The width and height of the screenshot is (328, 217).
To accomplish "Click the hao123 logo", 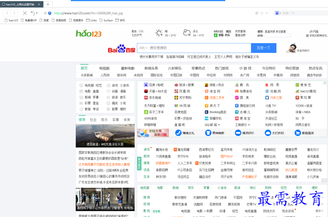I will coord(89,33).
